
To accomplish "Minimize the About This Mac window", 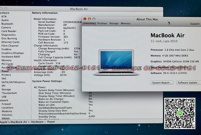I will tap(89, 19).
